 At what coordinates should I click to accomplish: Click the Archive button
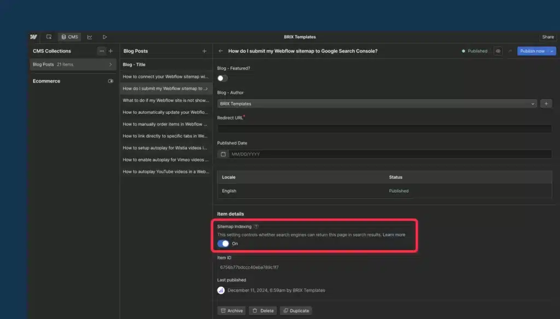pos(231,310)
